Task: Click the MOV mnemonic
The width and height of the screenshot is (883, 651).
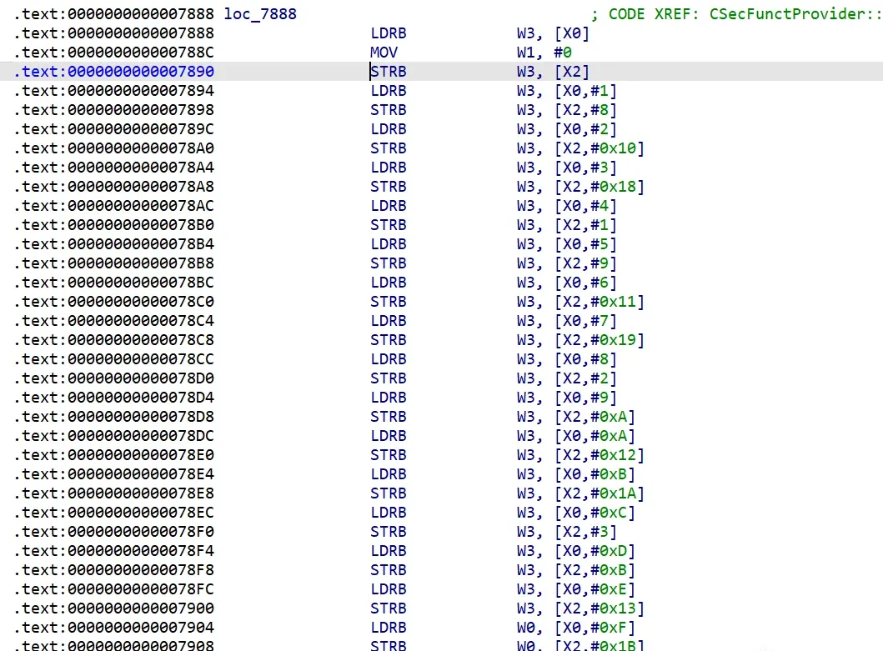Action: (x=384, y=53)
